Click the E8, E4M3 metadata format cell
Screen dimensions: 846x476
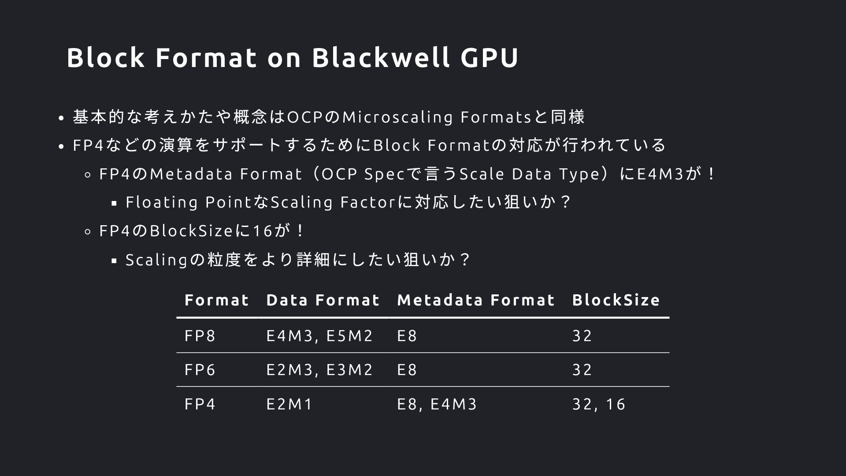tap(437, 404)
